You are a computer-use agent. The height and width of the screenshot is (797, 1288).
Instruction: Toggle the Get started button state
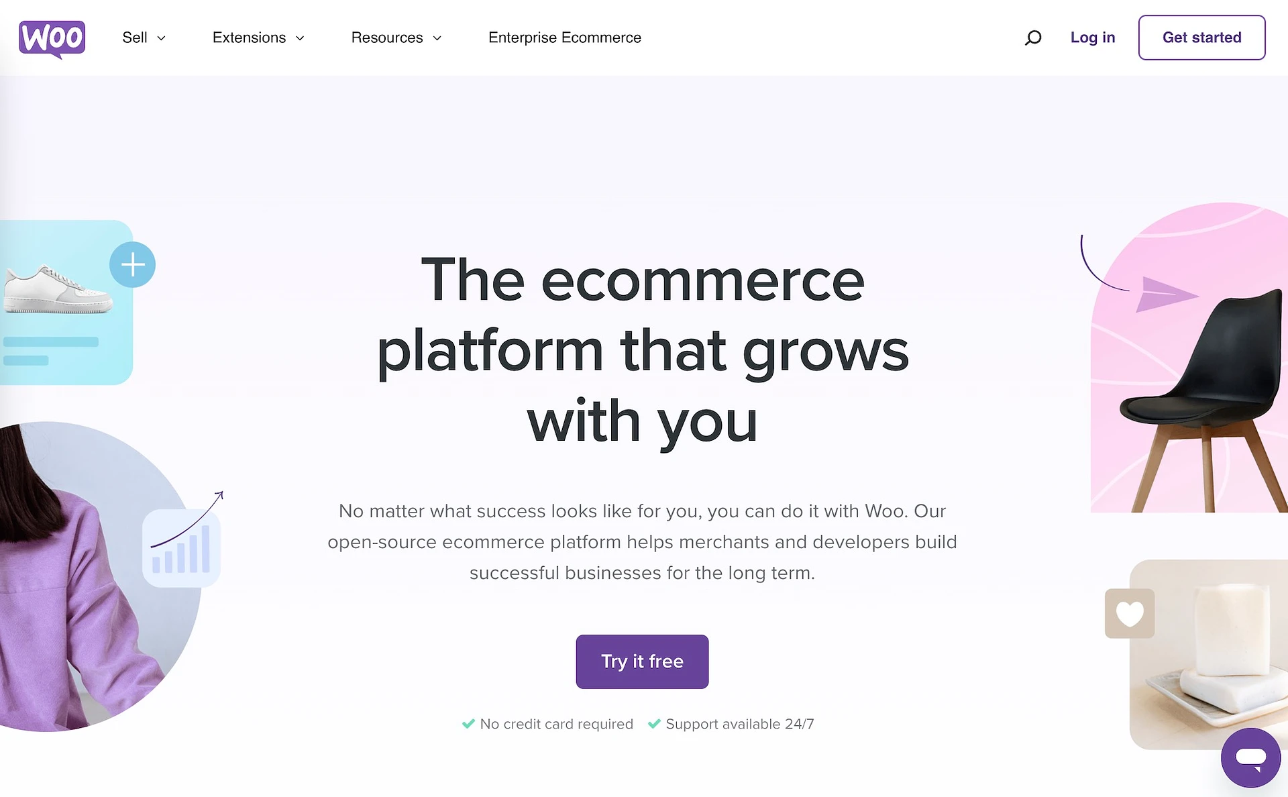[x=1202, y=38]
